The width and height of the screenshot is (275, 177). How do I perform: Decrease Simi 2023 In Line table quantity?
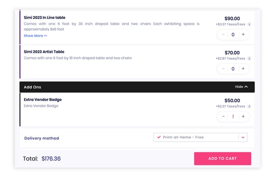coord(223,34)
